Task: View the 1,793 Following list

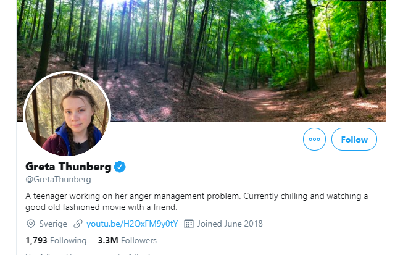Action: click(56, 240)
